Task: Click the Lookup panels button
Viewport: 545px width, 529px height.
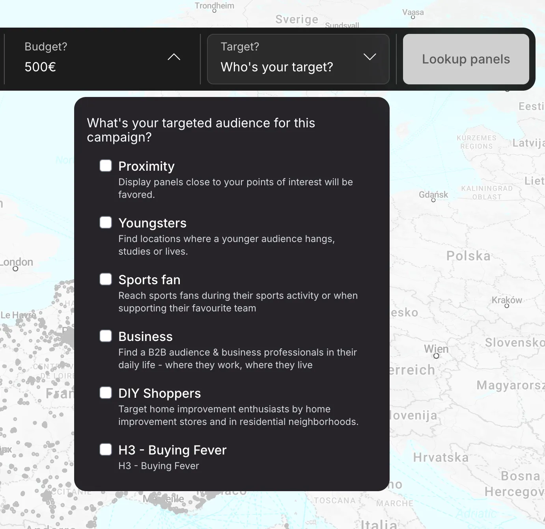Action: [x=466, y=59]
